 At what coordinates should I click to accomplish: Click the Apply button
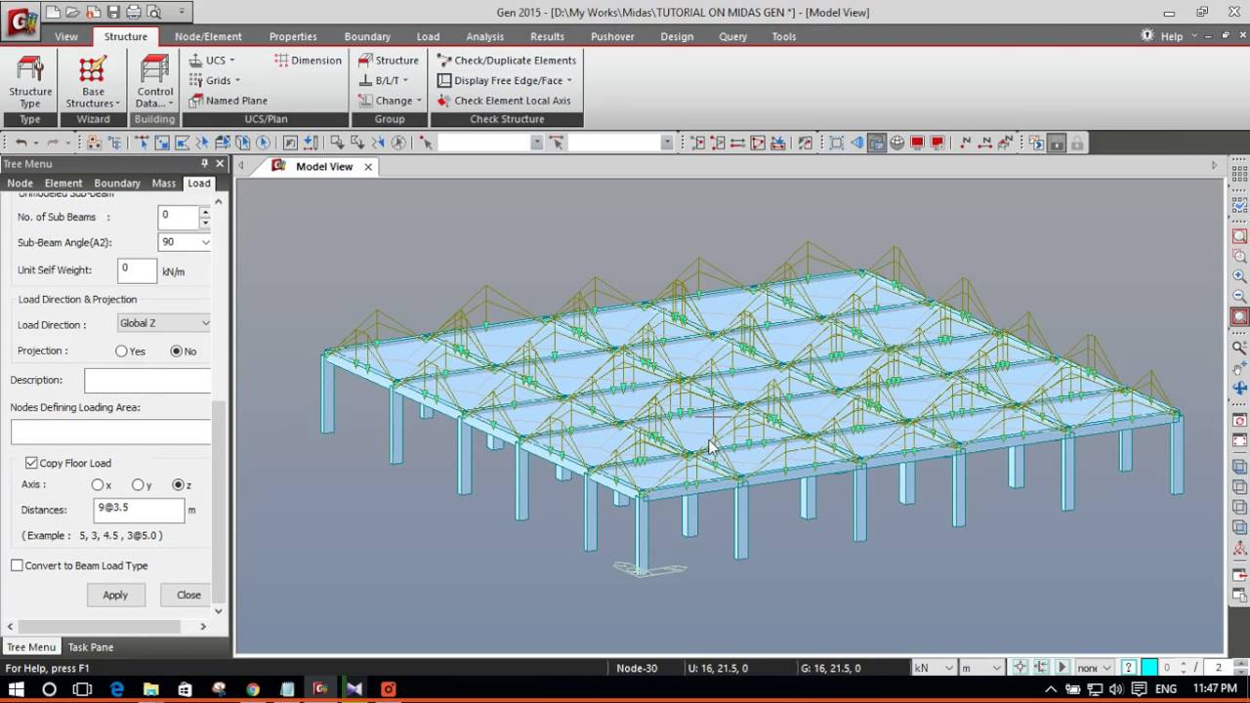pos(115,595)
